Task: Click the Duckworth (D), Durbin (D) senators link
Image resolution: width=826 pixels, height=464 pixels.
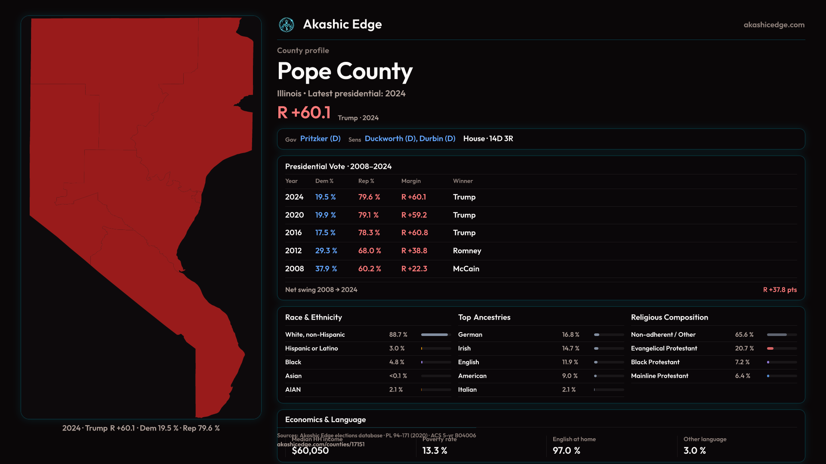Action: [410, 139]
